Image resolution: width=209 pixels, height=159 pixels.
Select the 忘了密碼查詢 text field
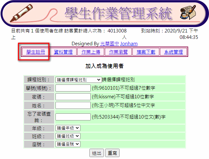73,117
